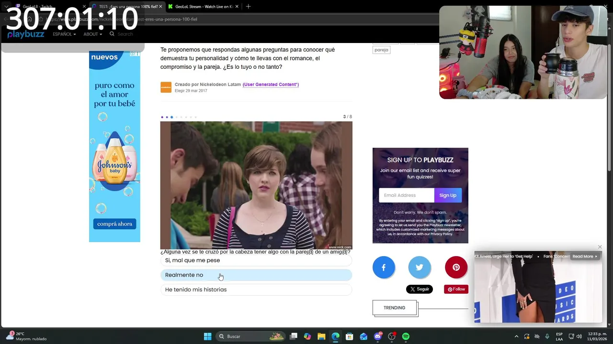Click the Pinterest Follow button
The width and height of the screenshot is (613, 344).
coord(456,289)
